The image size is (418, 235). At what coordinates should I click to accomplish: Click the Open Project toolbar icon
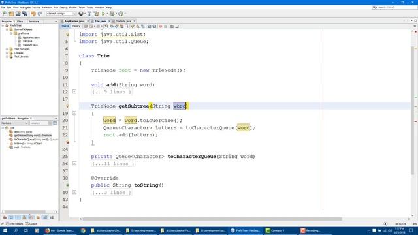coord(18,14)
